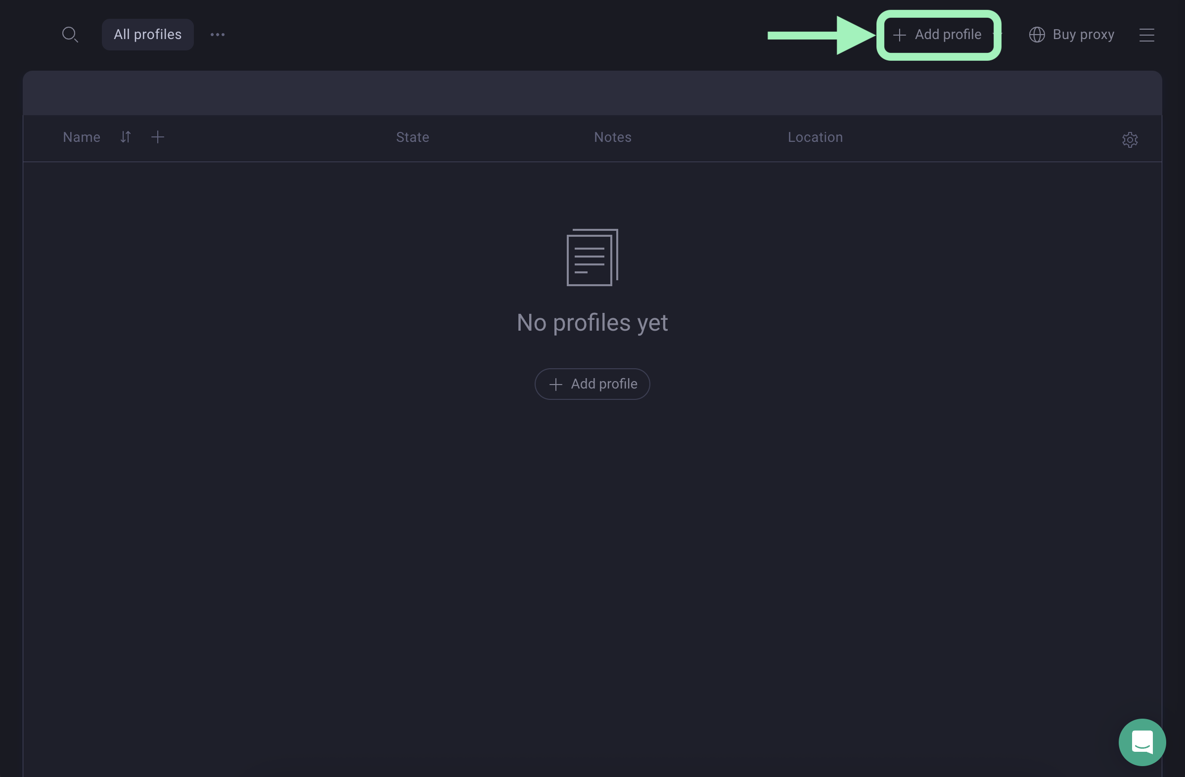The image size is (1185, 777).
Task: Click the Notes column header
Action: (612, 137)
